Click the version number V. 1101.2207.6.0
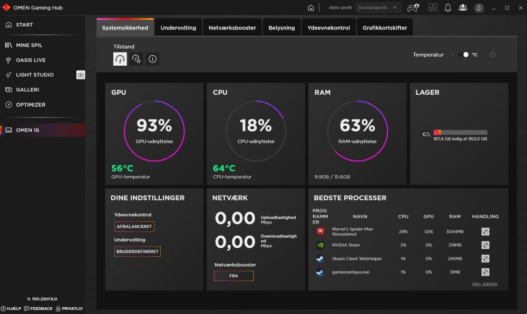 [x=42, y=299]
